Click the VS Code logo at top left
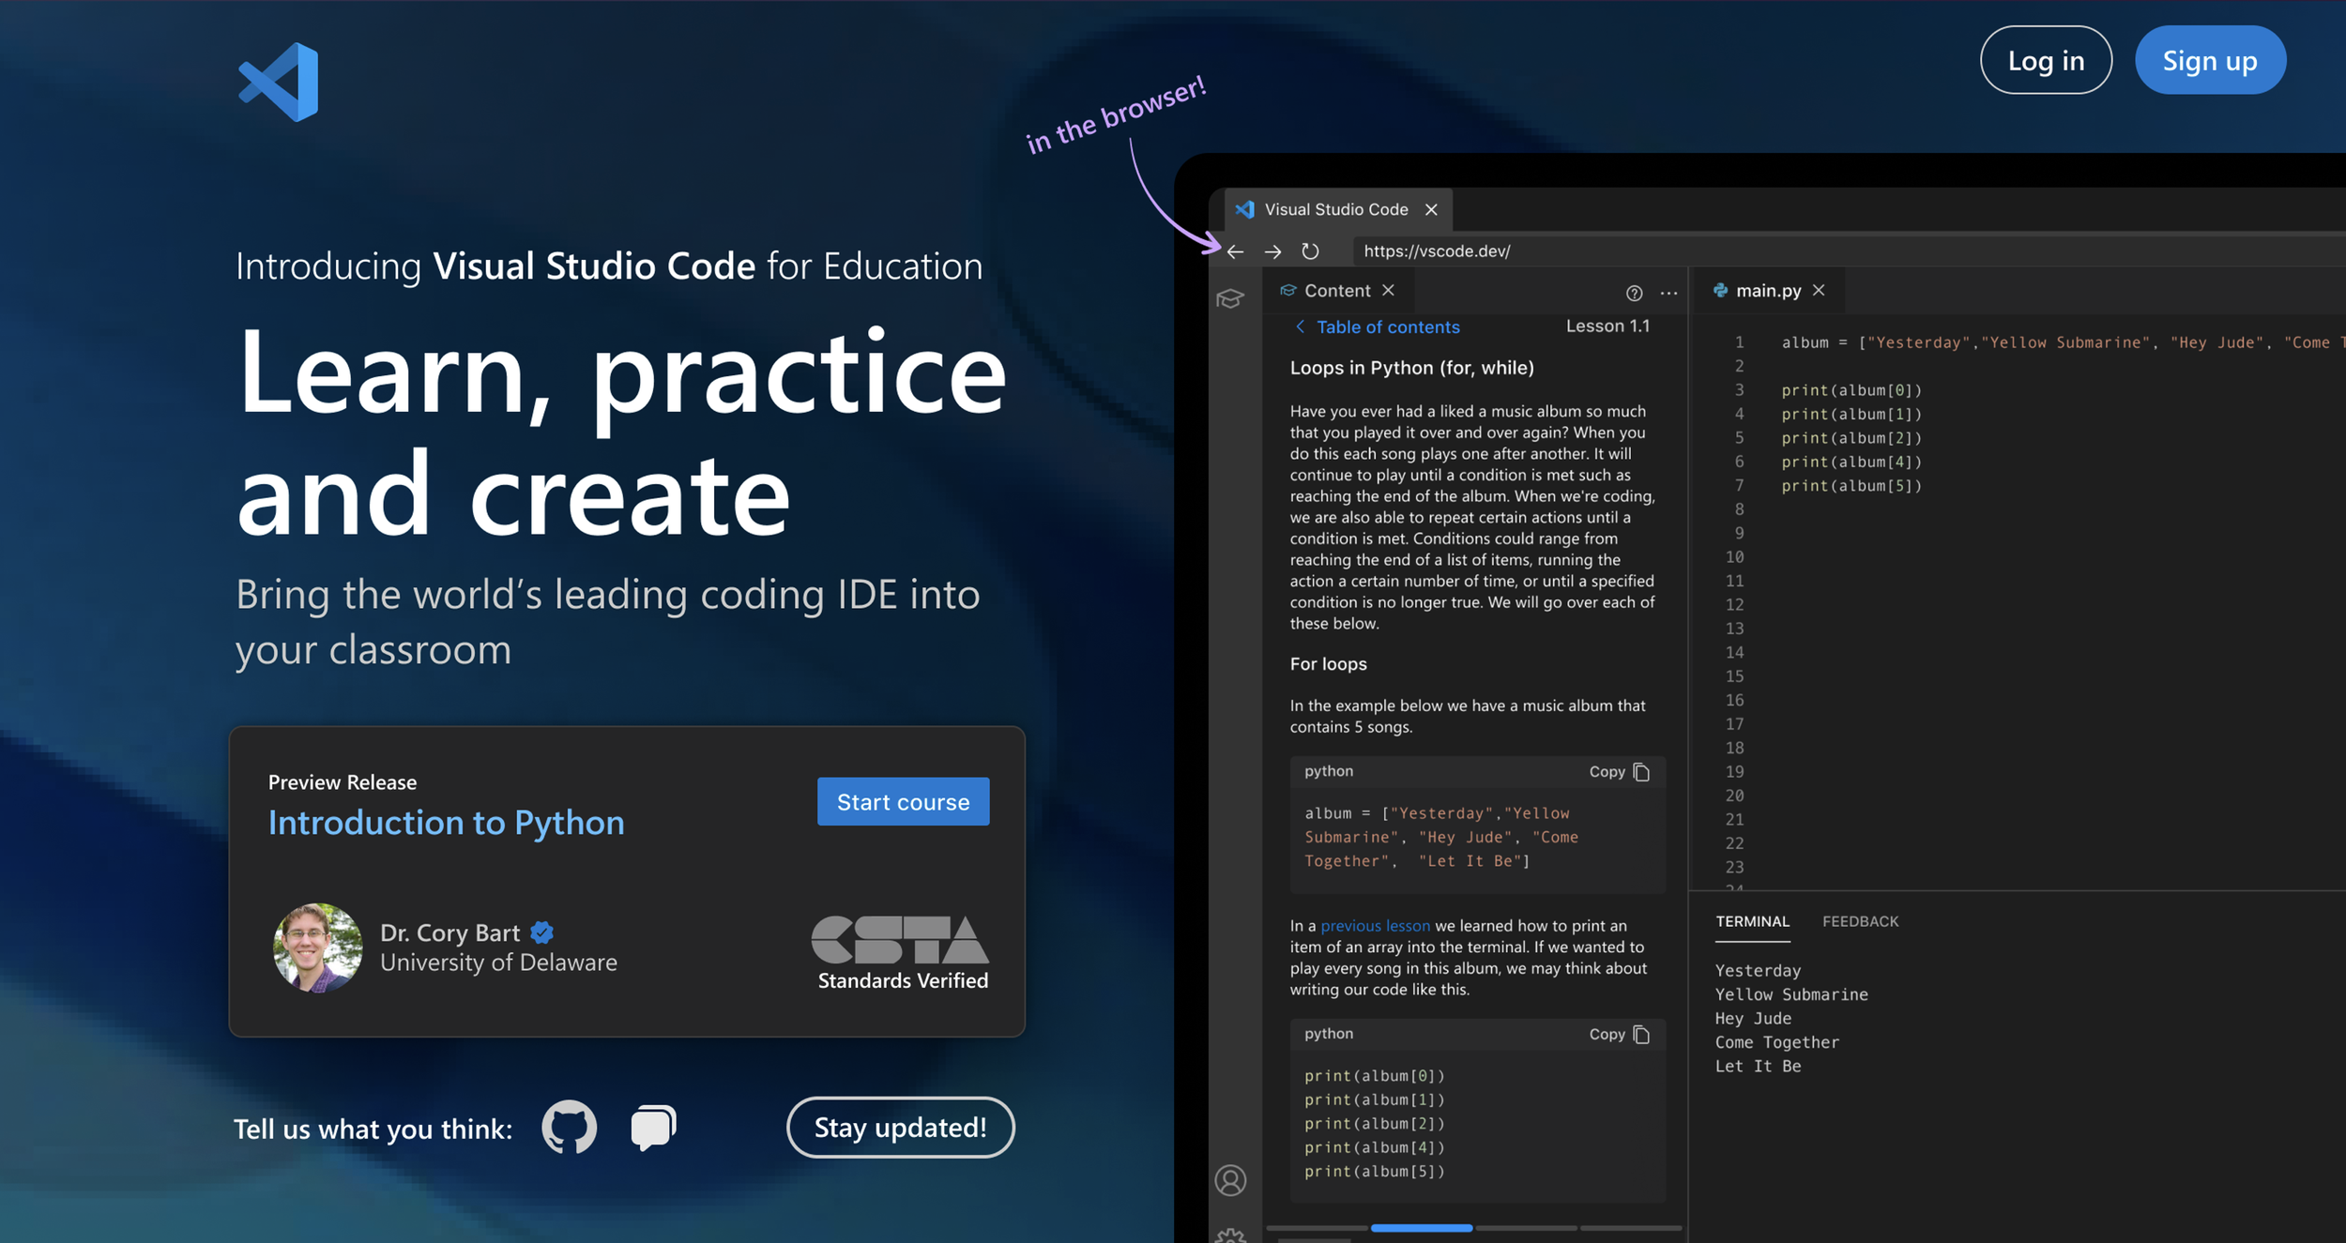 [280, 82]
